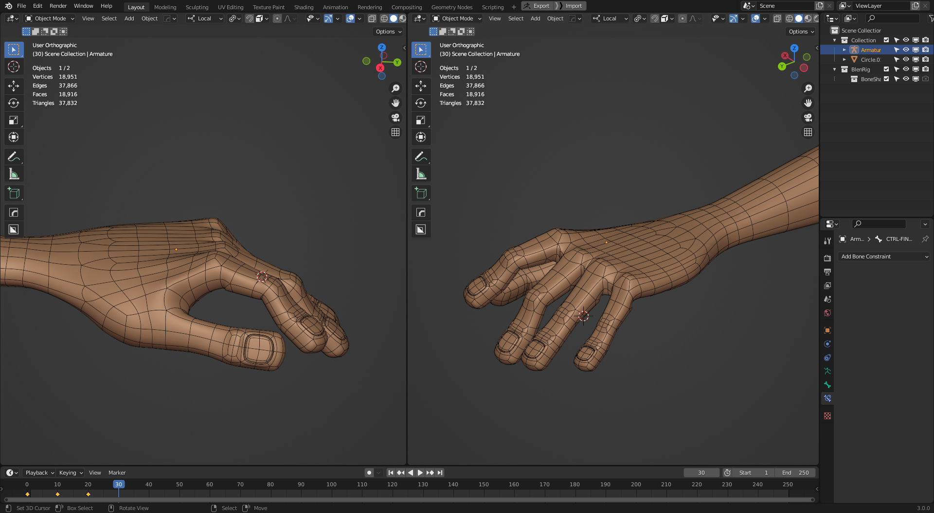Open the File menu

point(21,6)
